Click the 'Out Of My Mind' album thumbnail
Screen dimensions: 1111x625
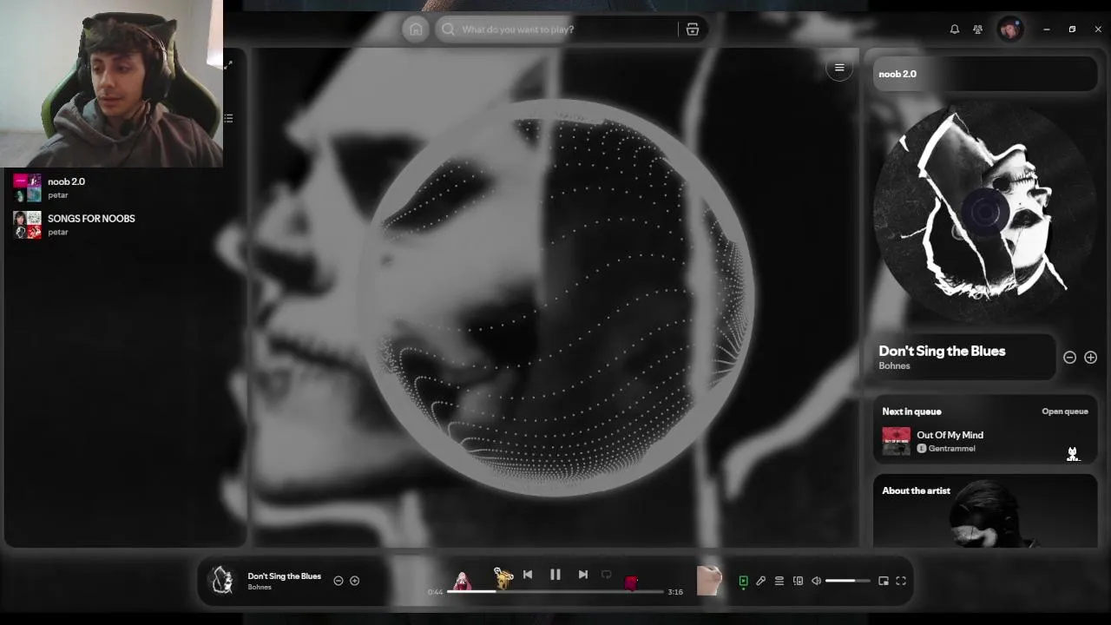(x=897, y=441)
